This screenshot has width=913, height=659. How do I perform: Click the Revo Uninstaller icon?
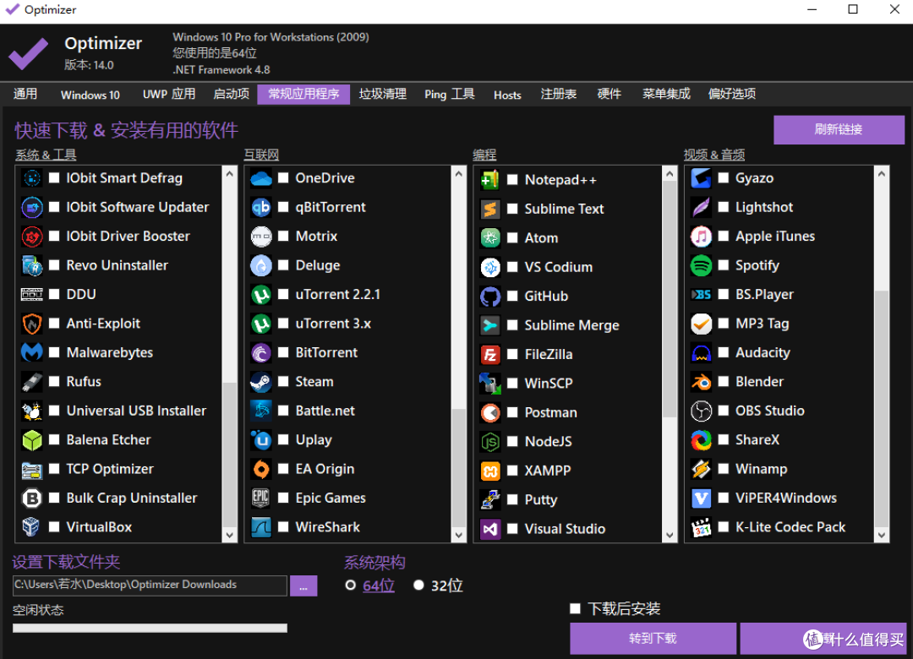click(32, 265)
